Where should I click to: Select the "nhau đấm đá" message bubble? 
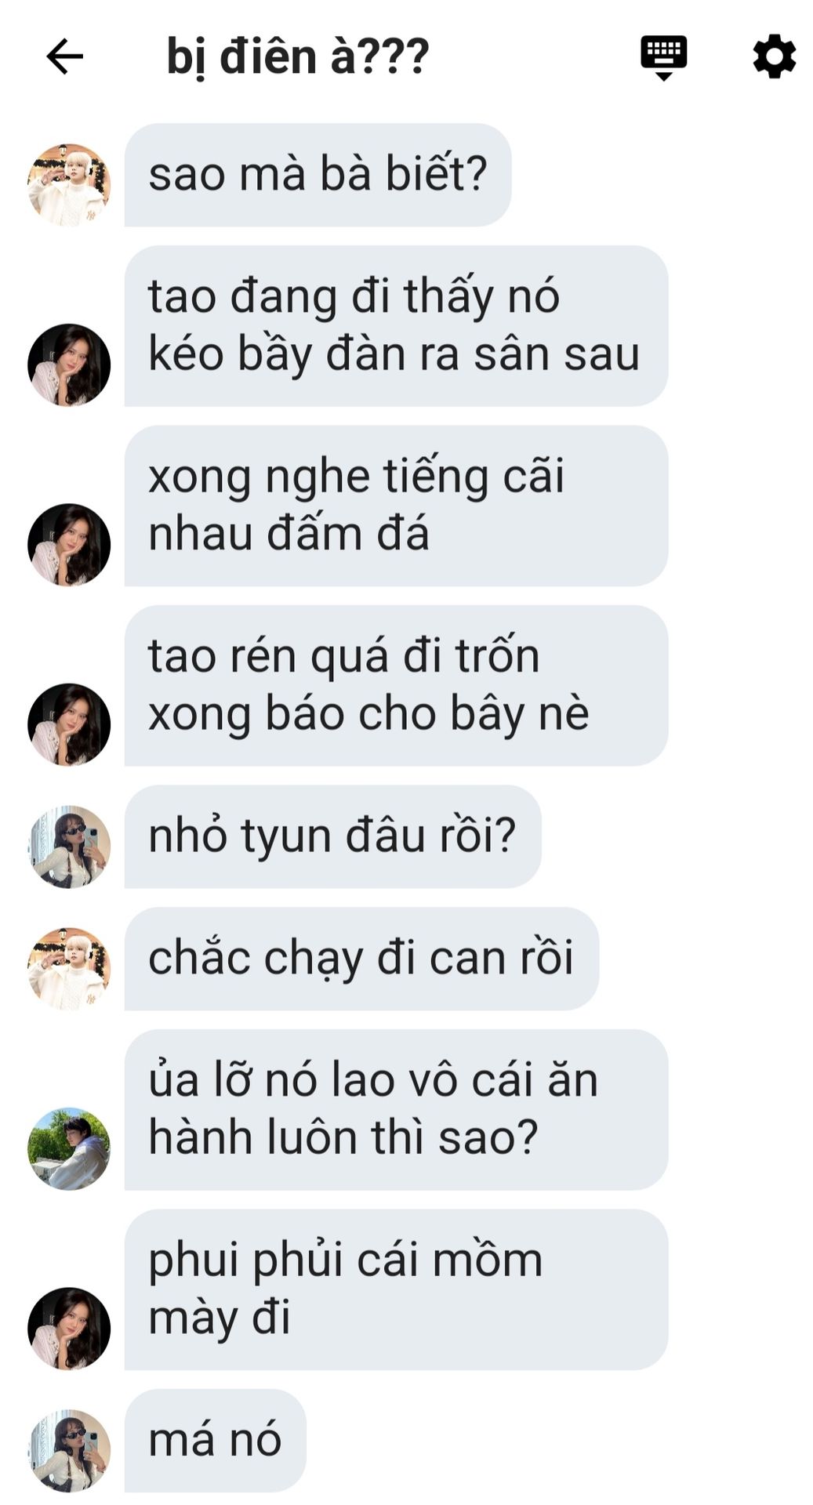point(396,506)
